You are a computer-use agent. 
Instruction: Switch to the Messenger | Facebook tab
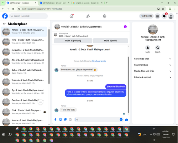coord(22,3)
